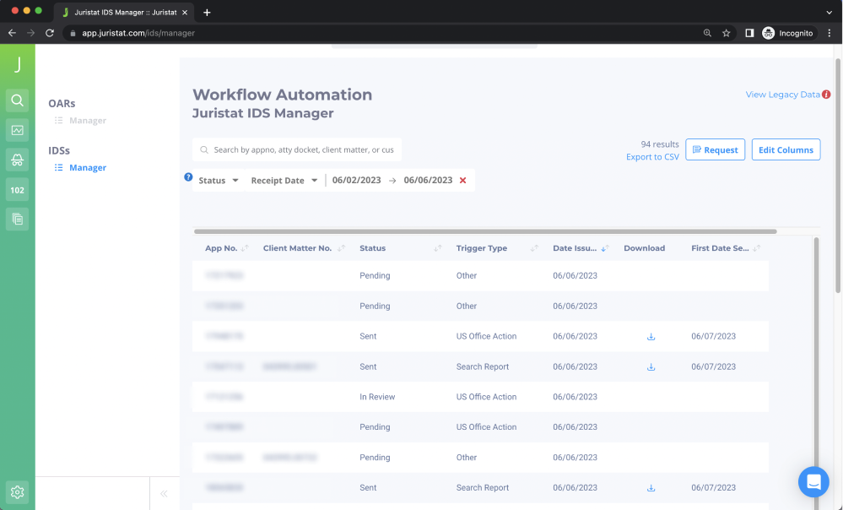The width and height of the screenshot is (843, 510).
Task: Bookmark page with the star icon
Action: coord(727,33)
